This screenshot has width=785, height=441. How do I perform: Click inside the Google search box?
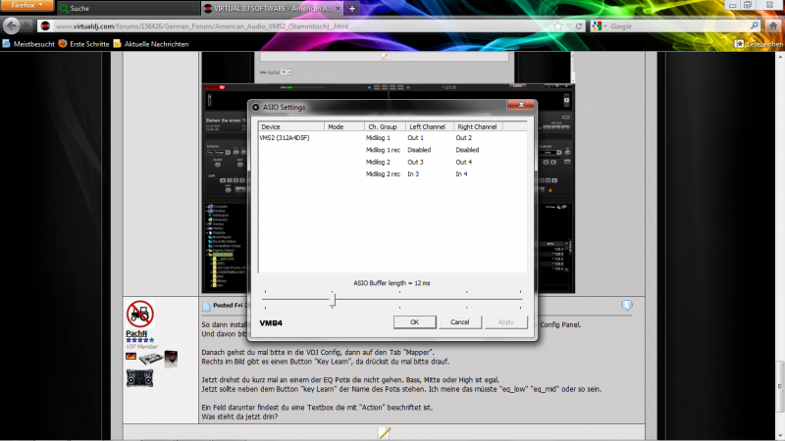(x=678, y=26)
